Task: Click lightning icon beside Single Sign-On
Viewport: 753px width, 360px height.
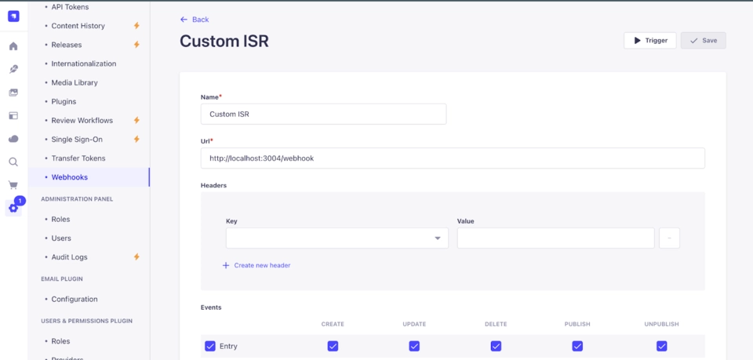Action: [136, 139]
